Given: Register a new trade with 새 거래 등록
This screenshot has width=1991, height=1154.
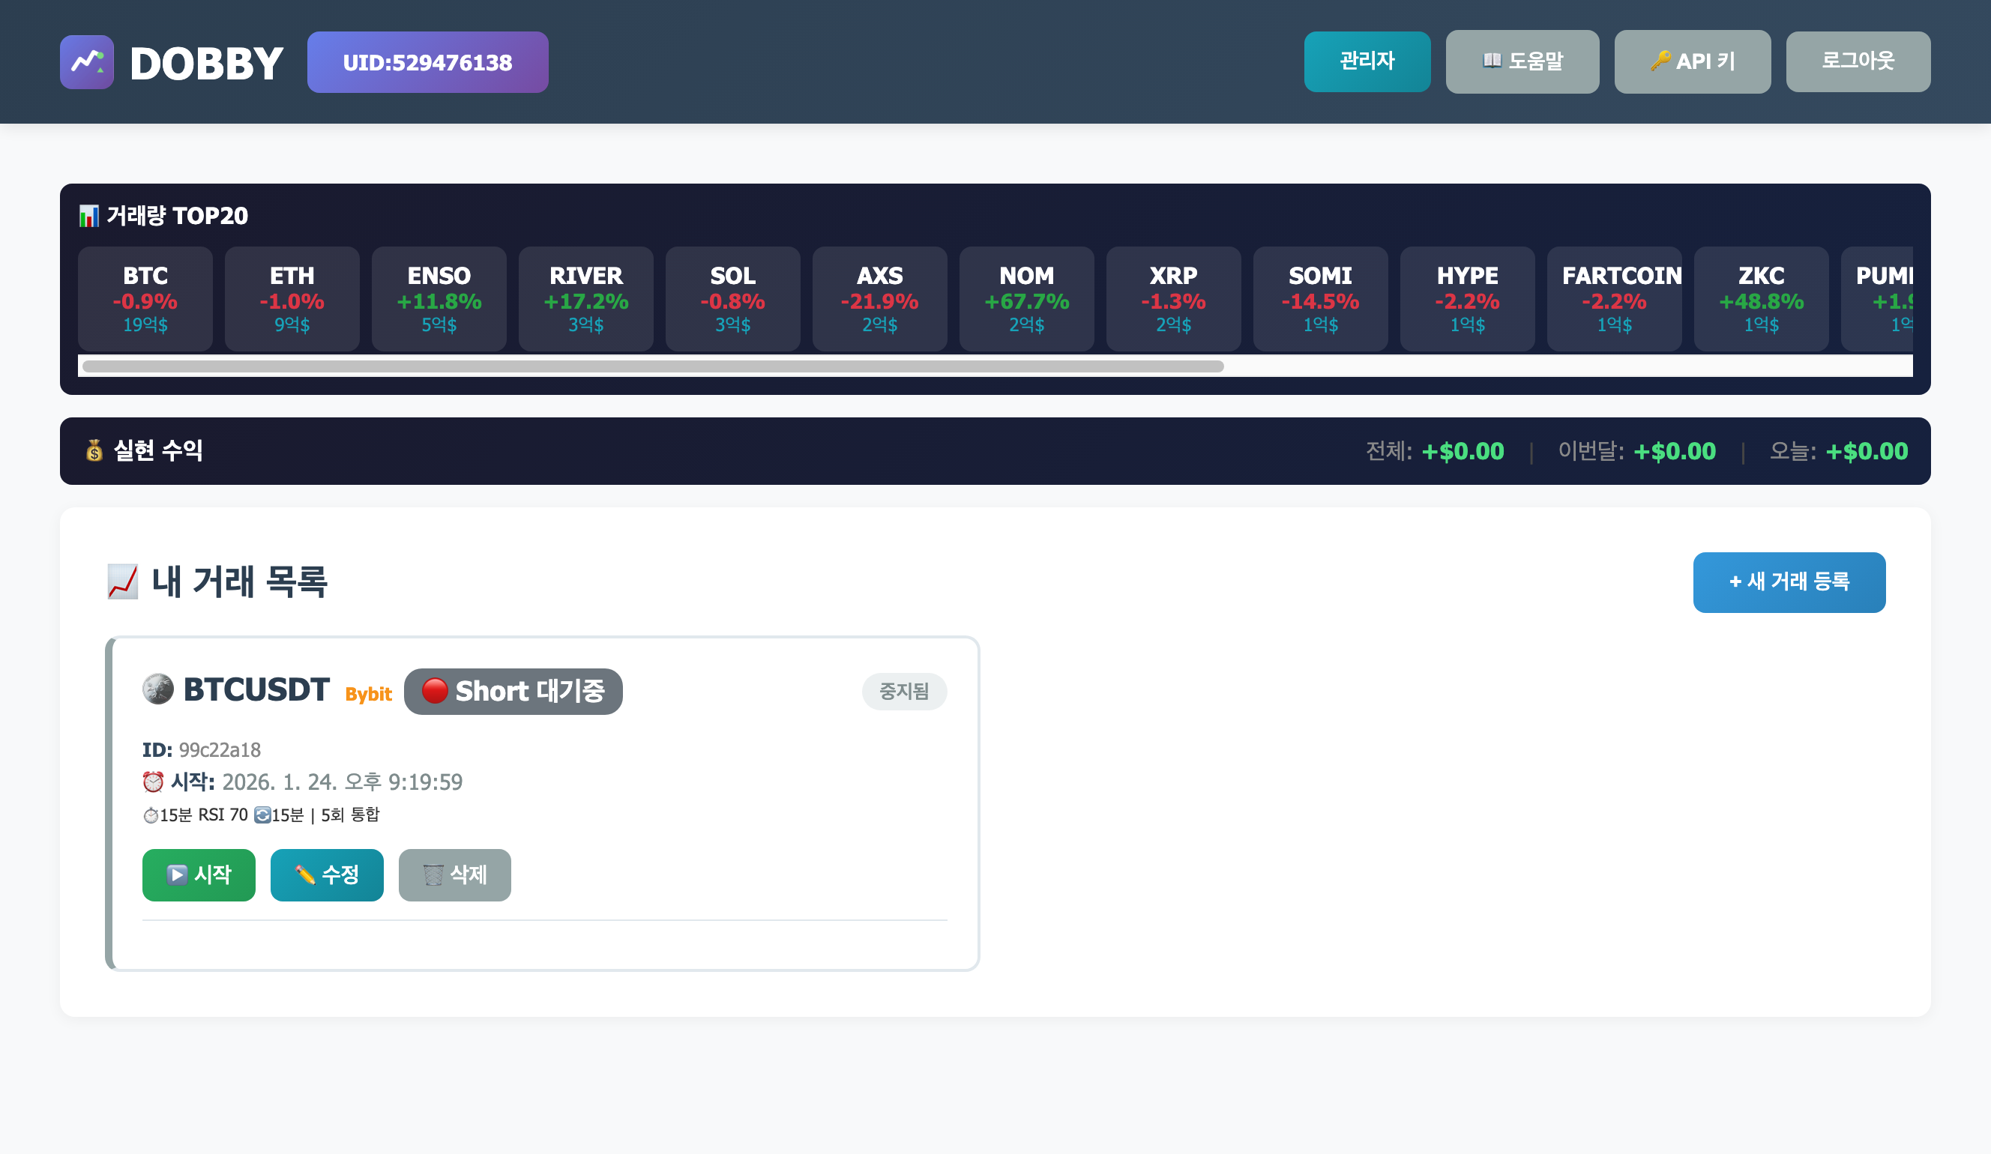Looking at the screenshot, I should coord(1789,582).
